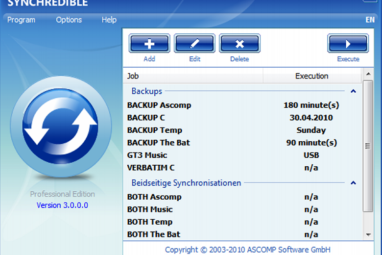Click the 90 minute(s) execution value
The width and height of the screenshot is (382, 255).
coord(311,143)
